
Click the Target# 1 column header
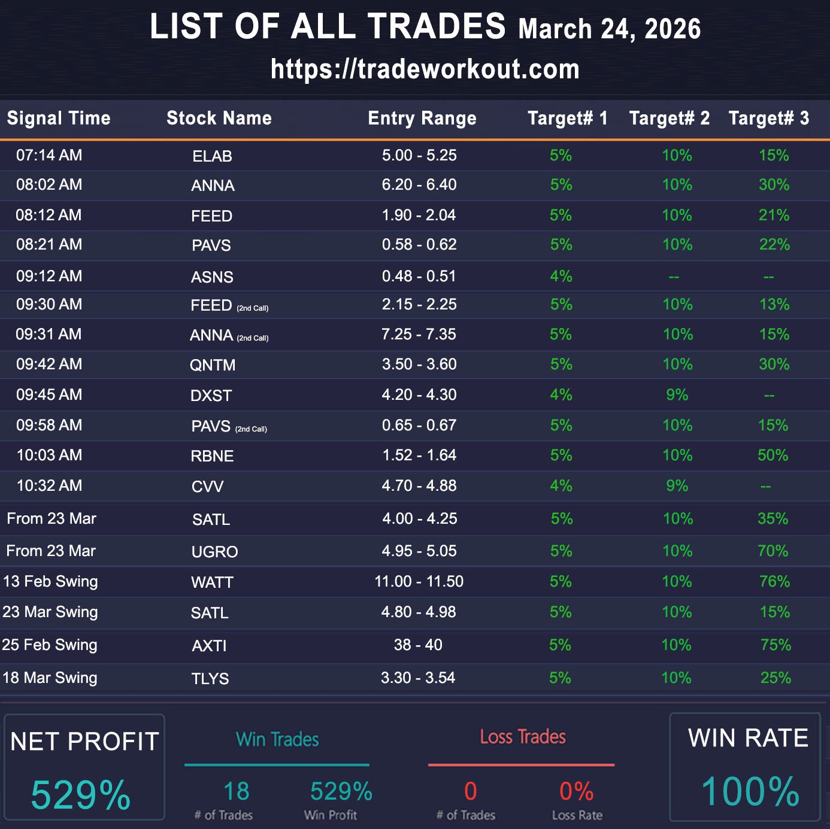567,118
